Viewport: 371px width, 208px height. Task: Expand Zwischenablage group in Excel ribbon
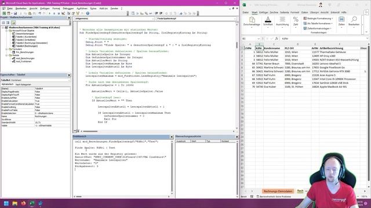click(x=252, y=22)
